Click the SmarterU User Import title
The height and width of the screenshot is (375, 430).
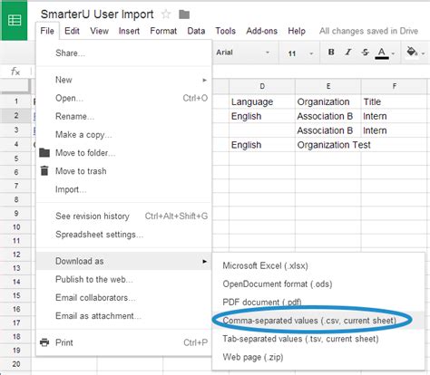(x=97, y=14)
